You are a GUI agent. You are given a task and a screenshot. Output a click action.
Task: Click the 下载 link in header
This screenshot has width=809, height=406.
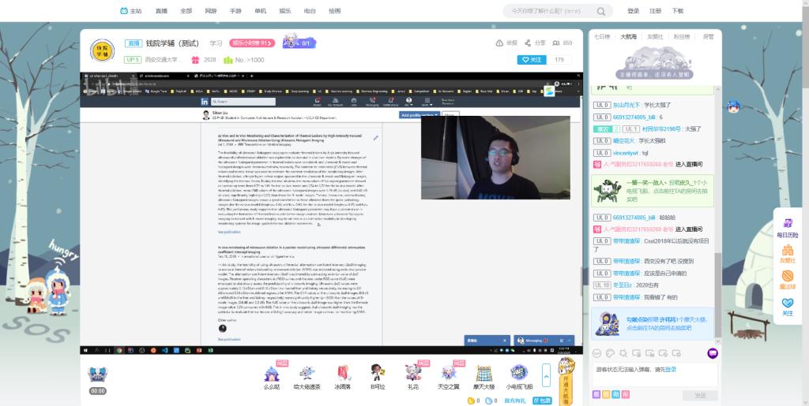[x=677, y=11]
